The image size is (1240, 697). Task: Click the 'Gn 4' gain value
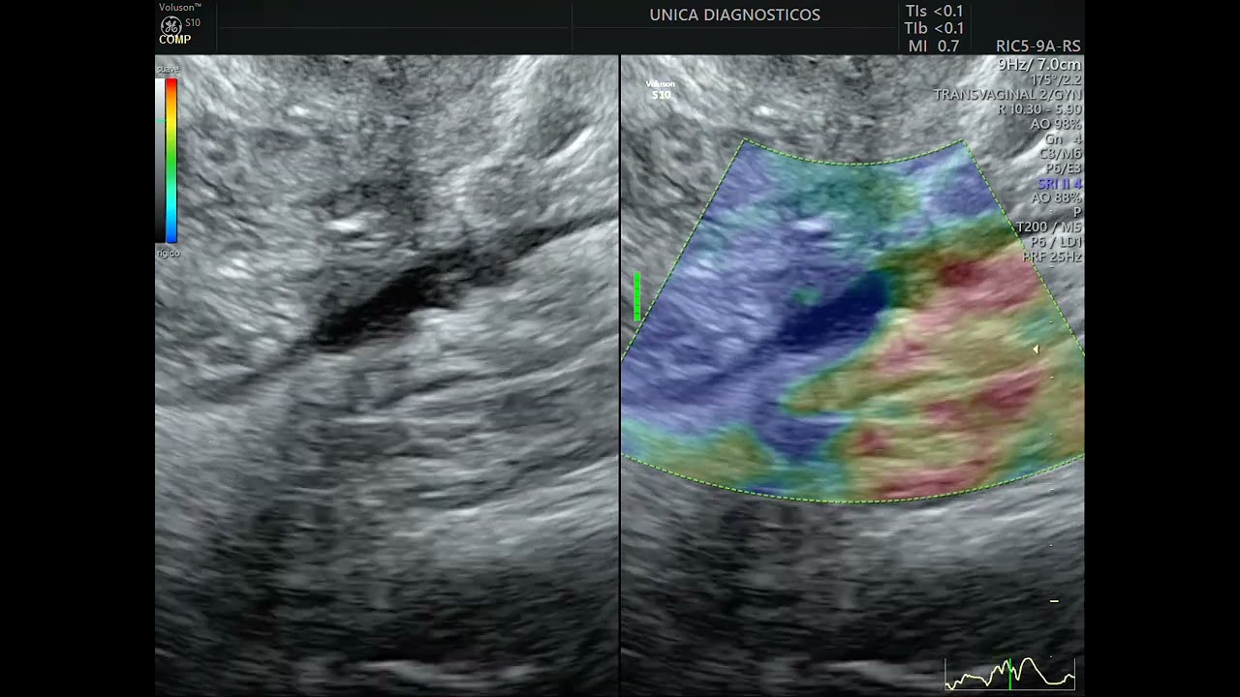(1063, 139)
